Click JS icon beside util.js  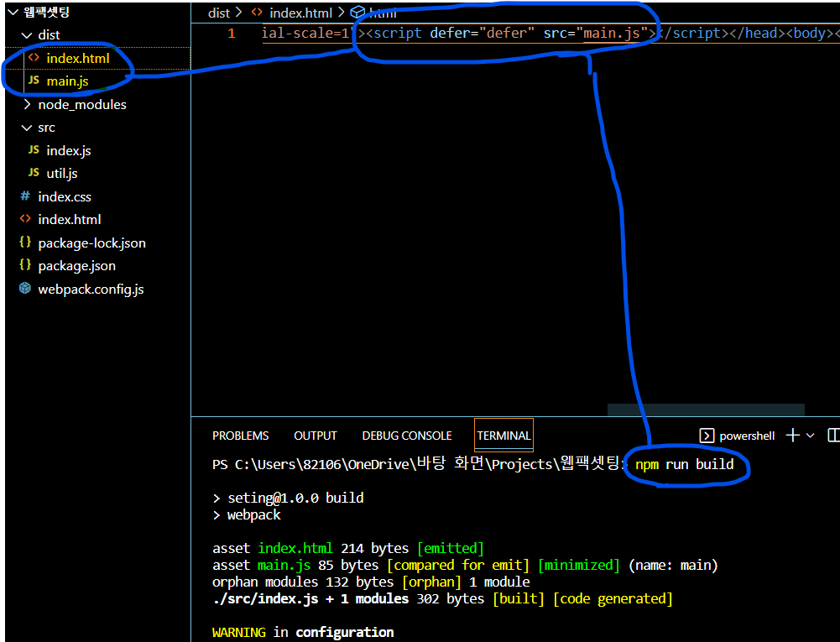coord(34,173)
